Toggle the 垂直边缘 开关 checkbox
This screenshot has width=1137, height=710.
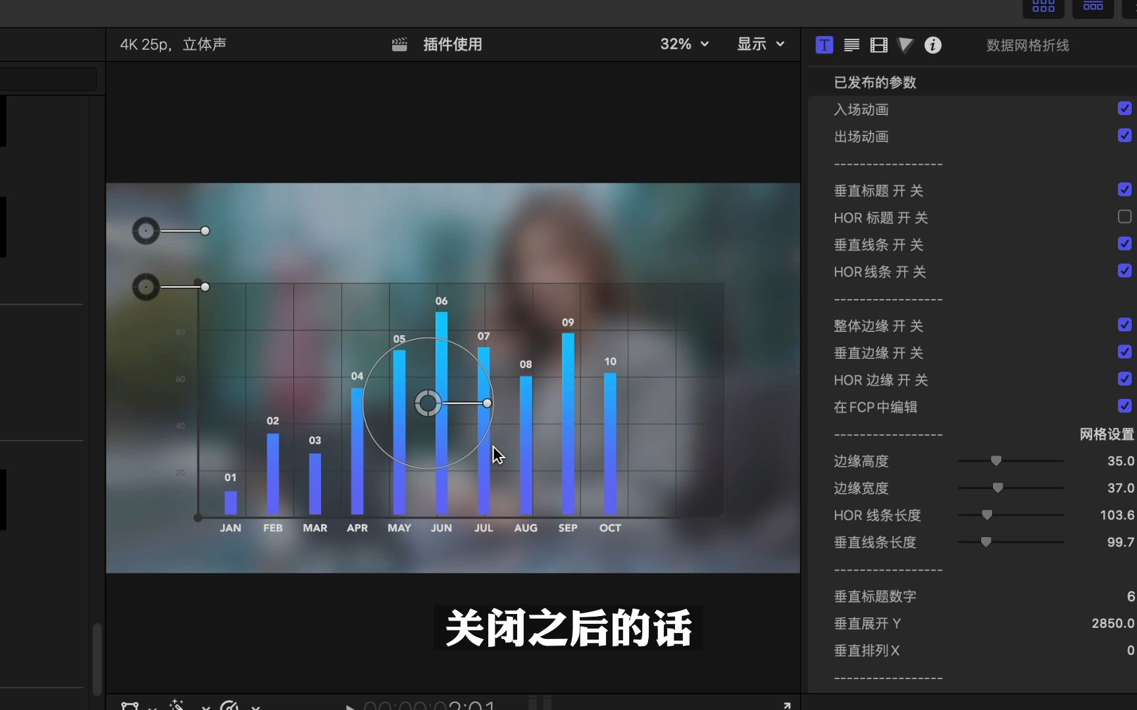1124,352
